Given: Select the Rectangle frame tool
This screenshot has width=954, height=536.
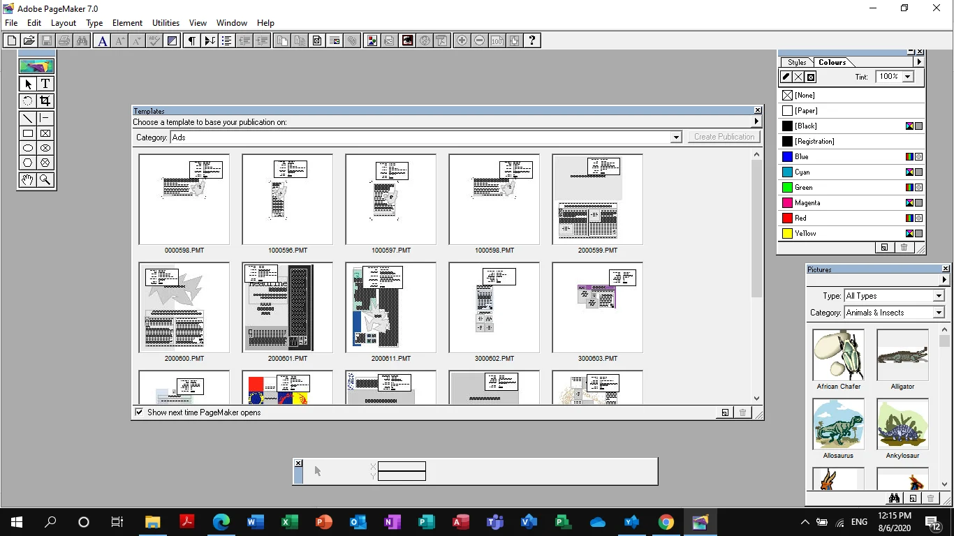Looking at the screenshot, I should (45, 133).
